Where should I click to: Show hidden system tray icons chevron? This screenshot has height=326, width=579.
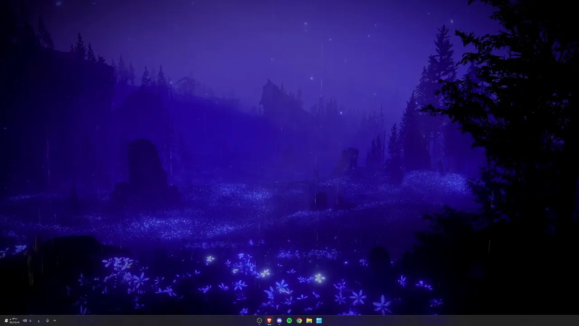(x=55, y=321)
